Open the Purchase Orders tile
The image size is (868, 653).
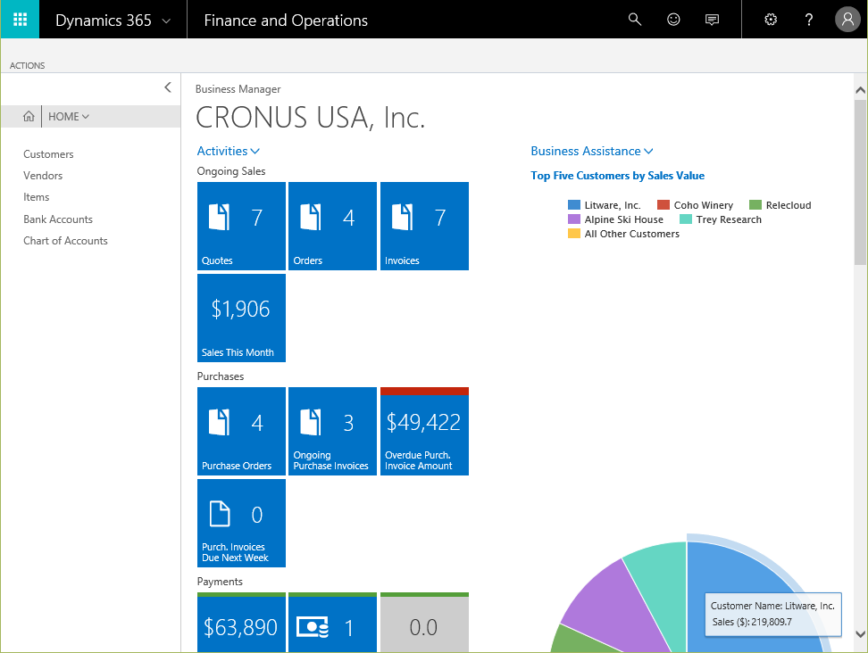click(x=241, y=431)
